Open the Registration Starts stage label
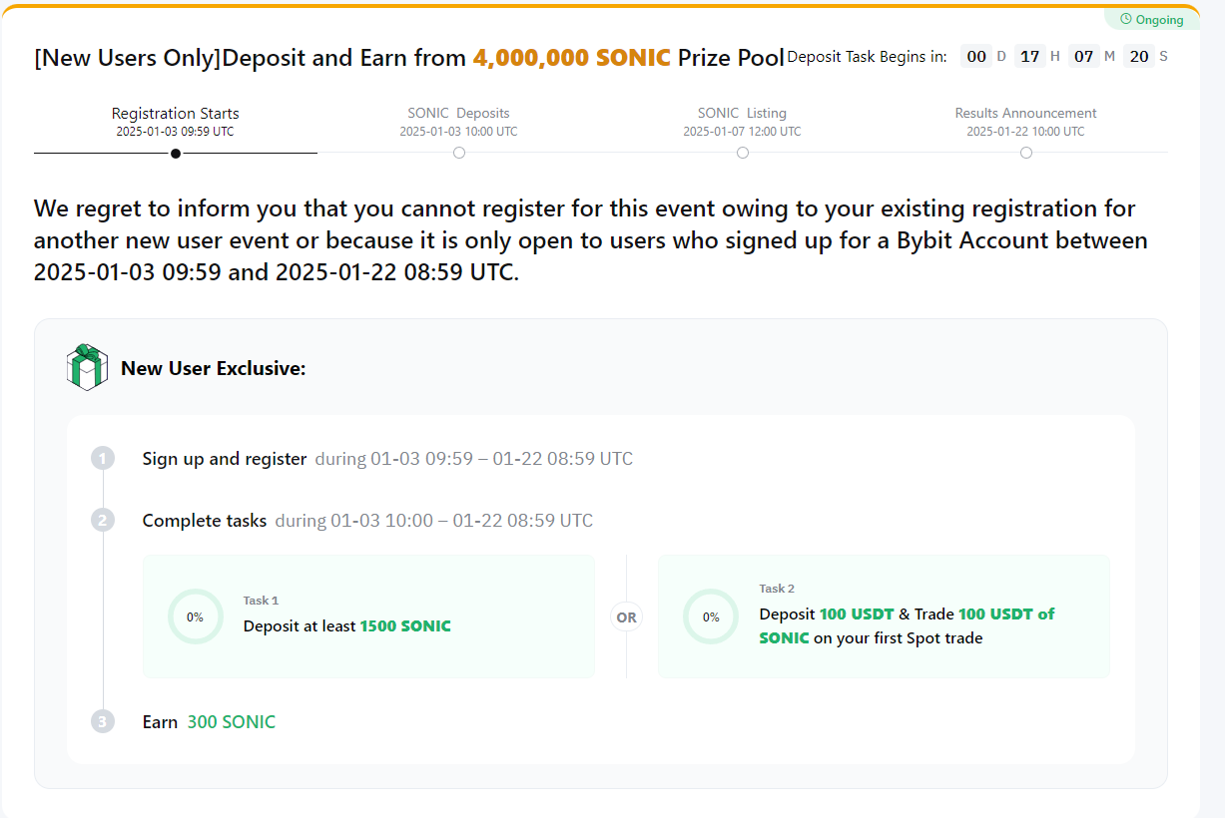This screenshot has width=1225, height=818. 176,114
